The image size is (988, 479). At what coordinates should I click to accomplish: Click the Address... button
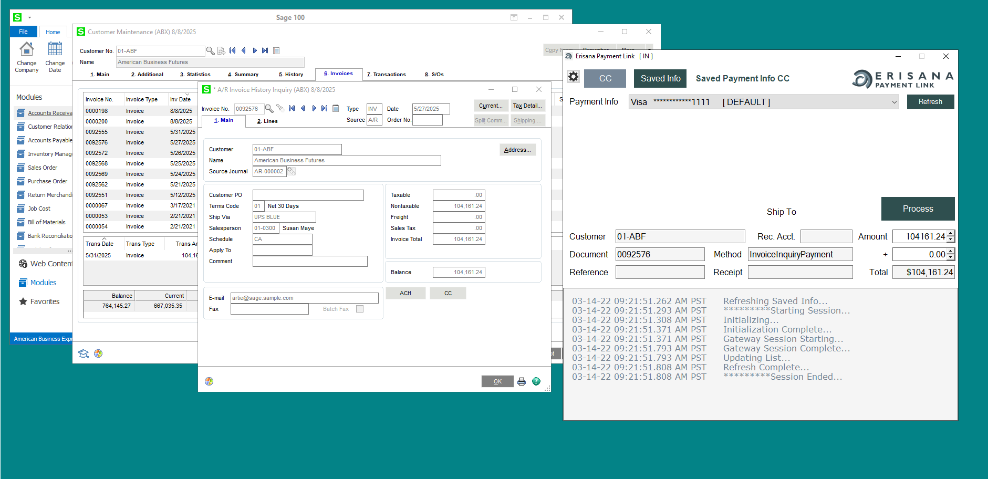click(517, 150)
